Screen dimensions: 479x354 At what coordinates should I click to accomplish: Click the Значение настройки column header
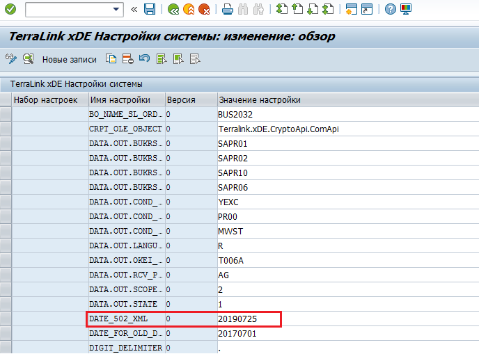(x=260, y=100)
